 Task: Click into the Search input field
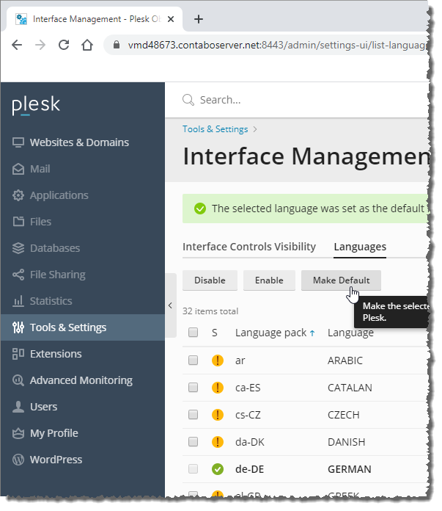tap(293, 100)
